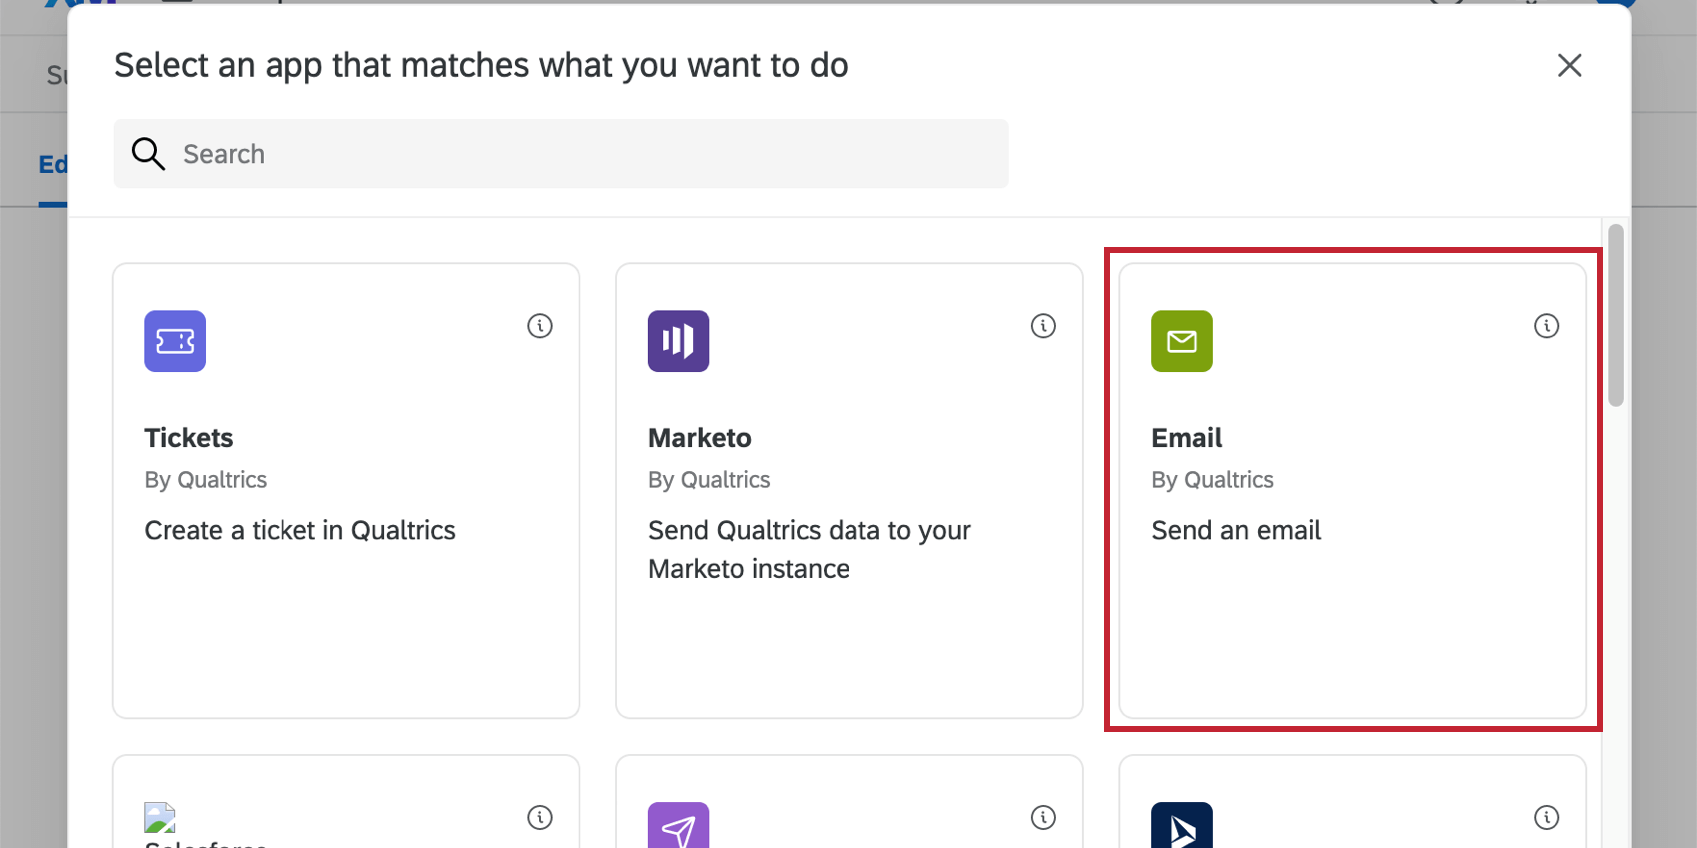Click the app list vertical scrollbar
1697x848 pixels.
point(1616,315)
